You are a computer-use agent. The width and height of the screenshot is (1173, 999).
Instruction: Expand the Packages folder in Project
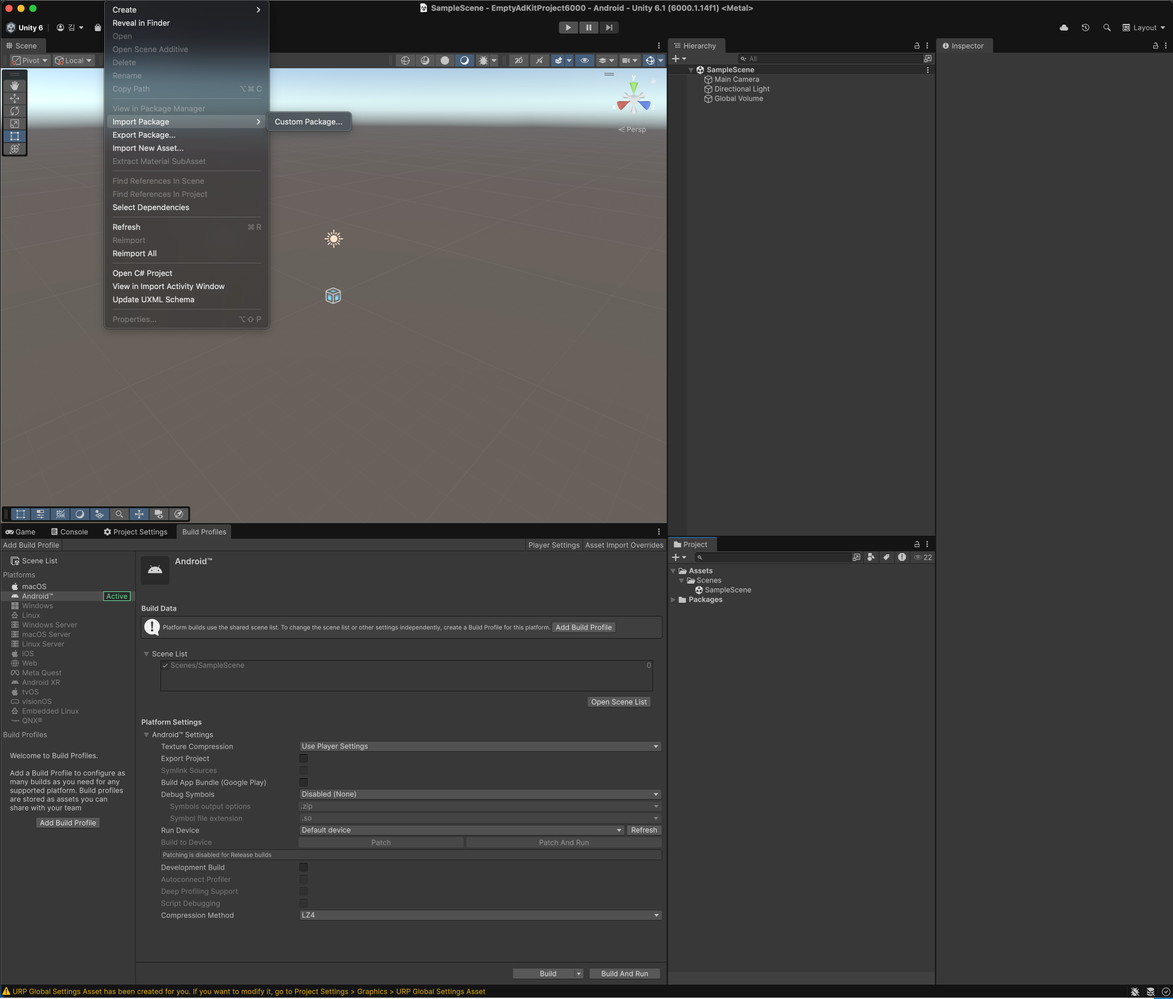point(673,600)
